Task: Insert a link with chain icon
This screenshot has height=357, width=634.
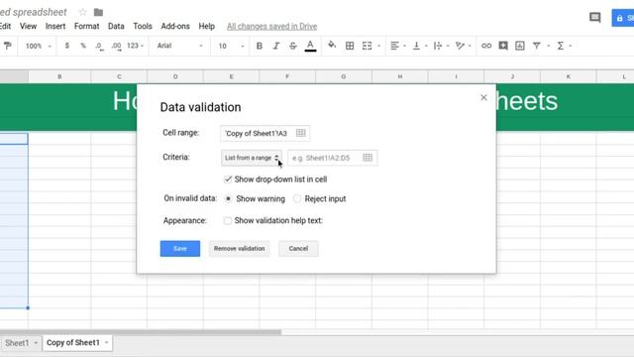Action: (486, 46)
